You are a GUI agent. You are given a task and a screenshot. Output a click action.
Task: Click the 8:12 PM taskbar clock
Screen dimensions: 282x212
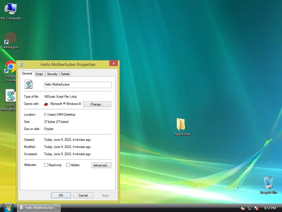click(x=270, y=208)
